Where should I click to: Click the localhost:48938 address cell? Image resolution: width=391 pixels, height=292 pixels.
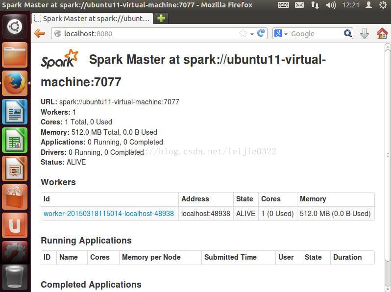tap(206, 214)
